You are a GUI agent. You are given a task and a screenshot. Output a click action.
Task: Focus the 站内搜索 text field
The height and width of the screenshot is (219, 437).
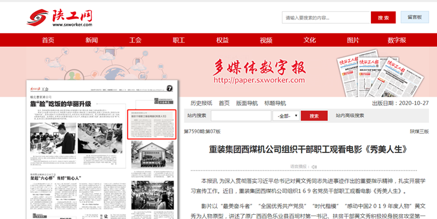click(241, 116)
